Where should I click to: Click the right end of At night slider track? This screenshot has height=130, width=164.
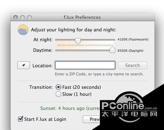[x=114, y=40]
